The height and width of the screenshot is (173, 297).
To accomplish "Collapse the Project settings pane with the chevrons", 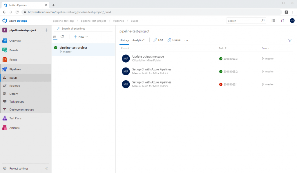I will pyautogui.click(x=46, y=168).
